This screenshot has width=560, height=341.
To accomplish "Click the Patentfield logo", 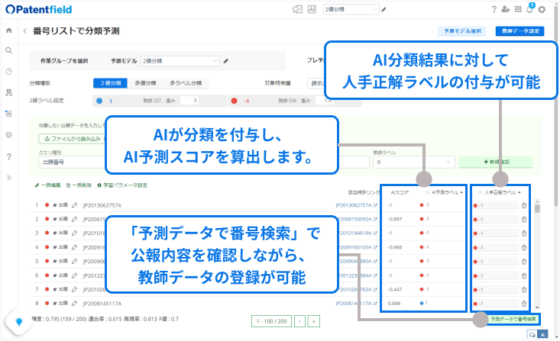I will (x=38, y=10).
